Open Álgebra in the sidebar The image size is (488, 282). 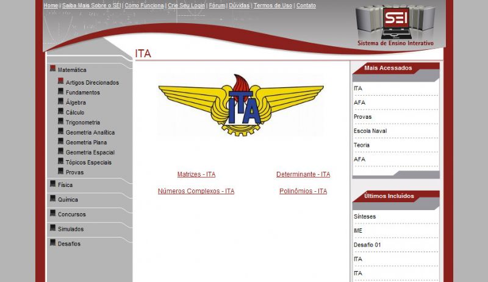[76, 102]
